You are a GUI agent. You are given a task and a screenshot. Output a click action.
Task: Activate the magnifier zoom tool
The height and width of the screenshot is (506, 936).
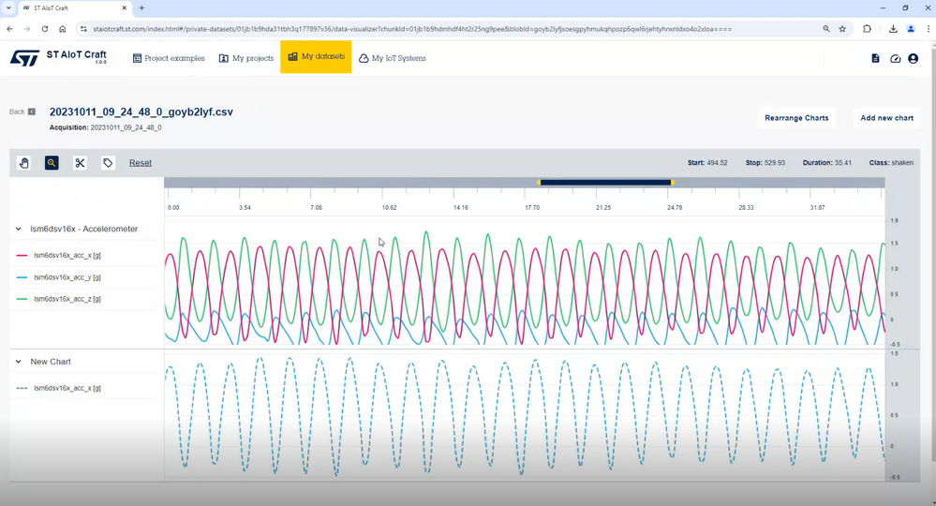tap(52, 163)
